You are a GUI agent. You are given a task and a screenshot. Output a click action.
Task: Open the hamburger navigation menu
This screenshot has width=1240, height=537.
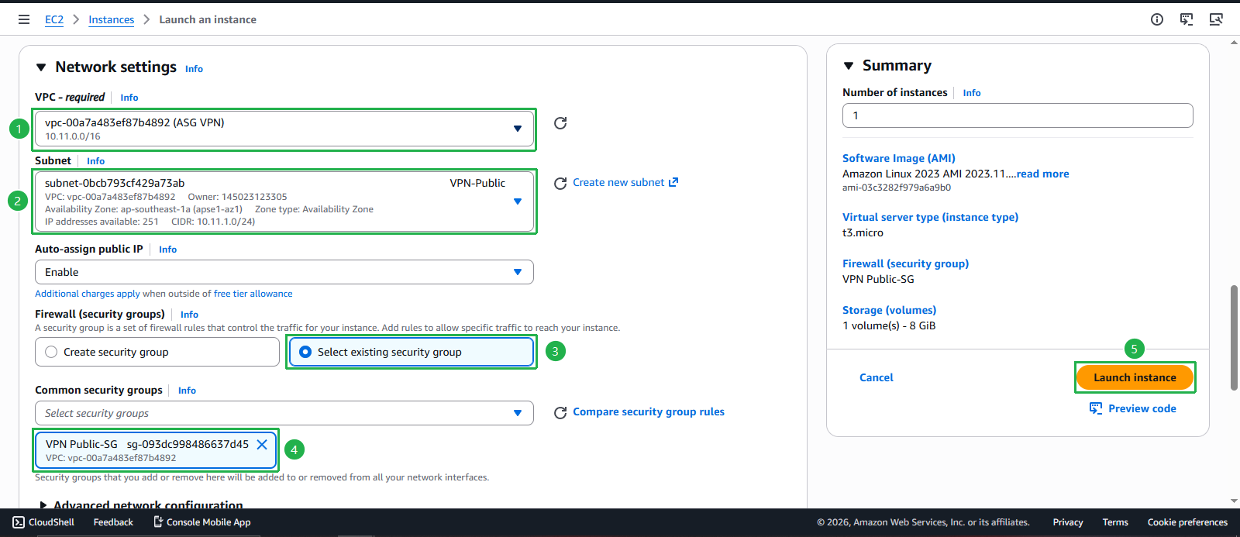[24, 19]
